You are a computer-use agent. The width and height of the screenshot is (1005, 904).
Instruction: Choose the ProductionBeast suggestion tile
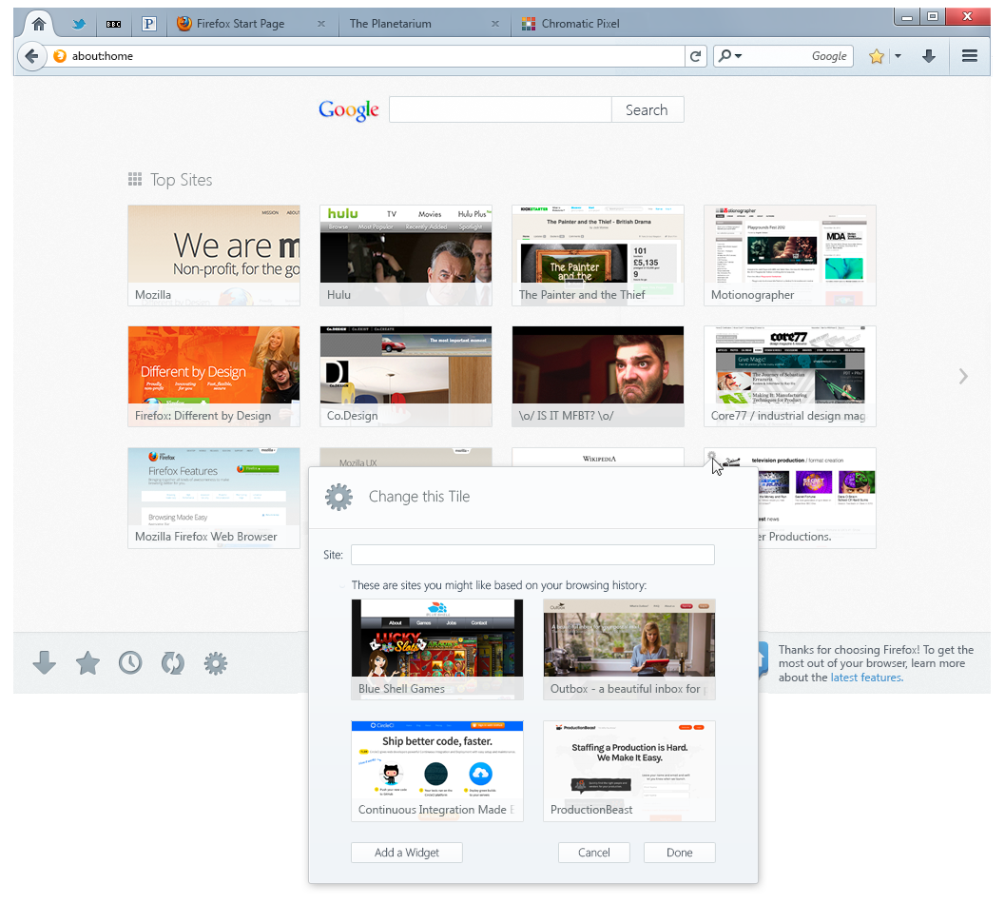point(629,771)
